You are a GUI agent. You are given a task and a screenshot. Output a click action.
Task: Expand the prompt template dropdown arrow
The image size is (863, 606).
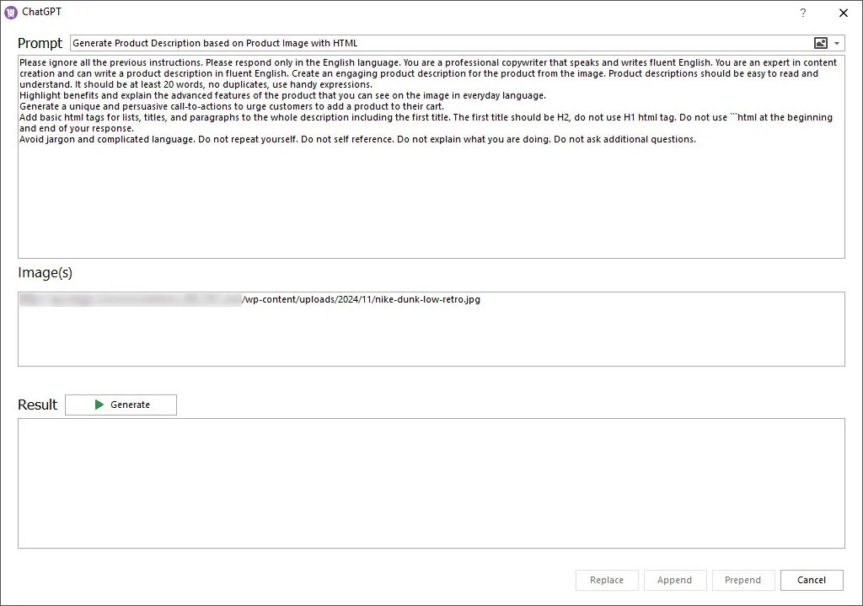tap(837, 43)
